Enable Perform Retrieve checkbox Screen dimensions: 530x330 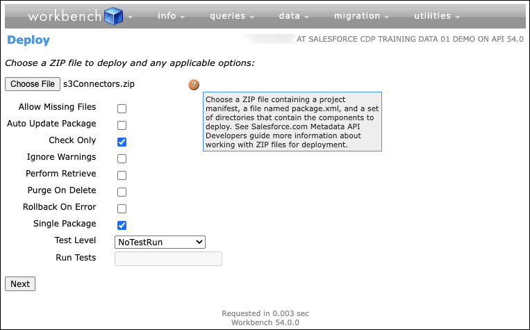[122, 175]
